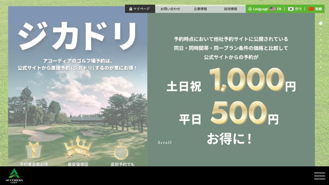This screenshot has width=329, height=185.
Task: Click the 予約者全員お得 caption
Action: [34, 164]
